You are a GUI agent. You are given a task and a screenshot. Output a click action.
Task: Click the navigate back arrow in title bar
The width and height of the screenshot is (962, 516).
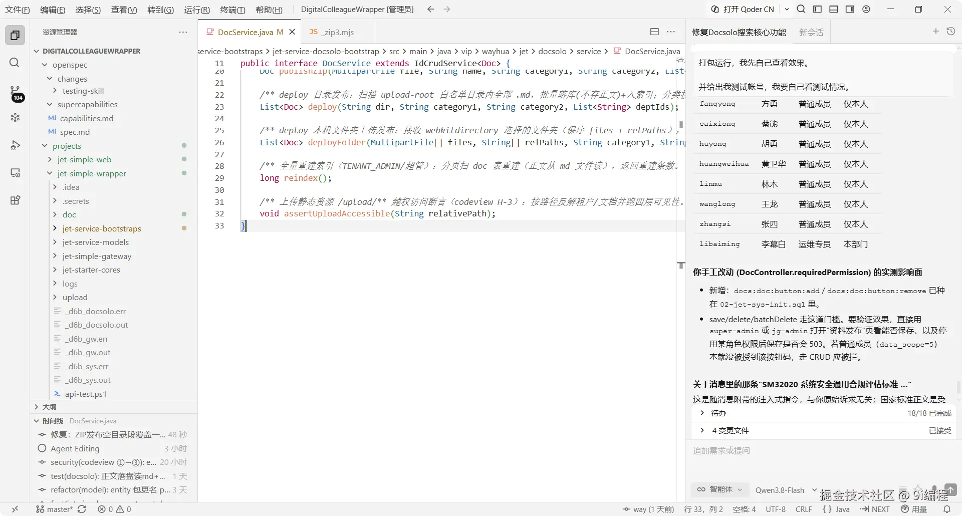(430, 10)
